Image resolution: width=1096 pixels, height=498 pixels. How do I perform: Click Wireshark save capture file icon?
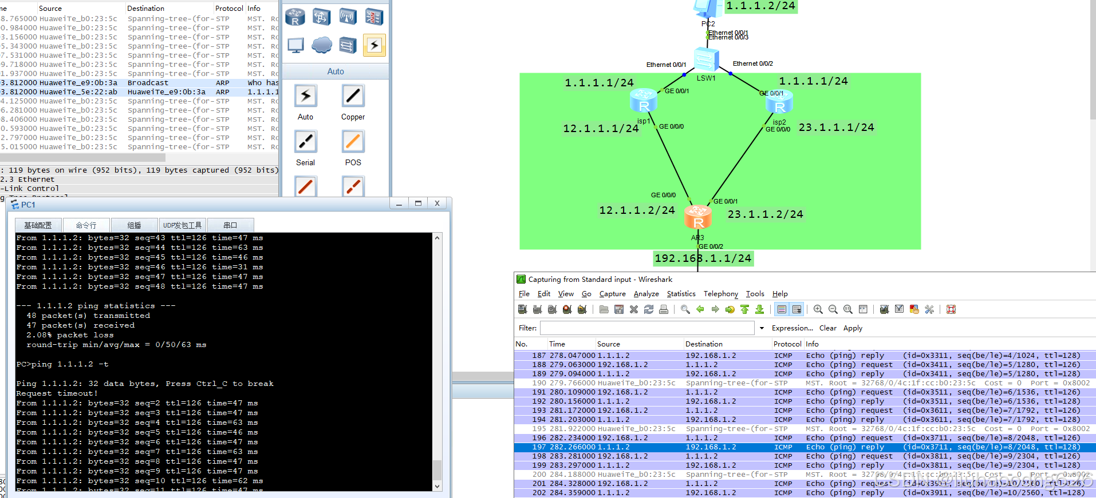(619, 309)
